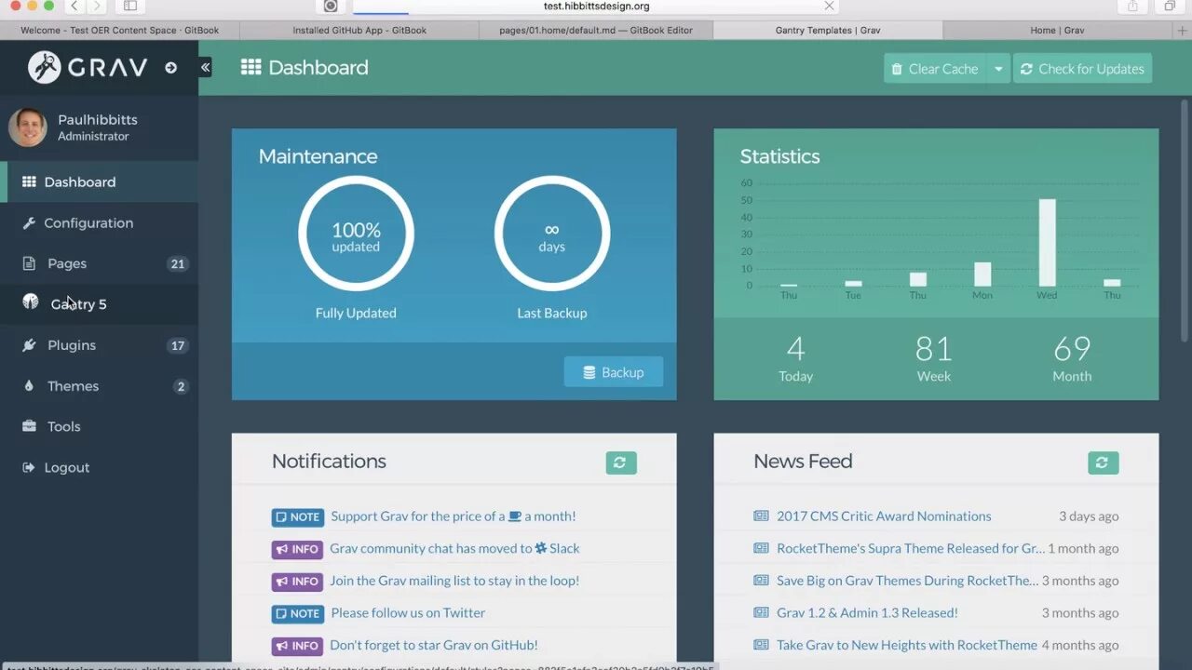Collapse the sidebar with the double-chevron icon
This screenshot has width=1192, height=670.
point(205,67)
